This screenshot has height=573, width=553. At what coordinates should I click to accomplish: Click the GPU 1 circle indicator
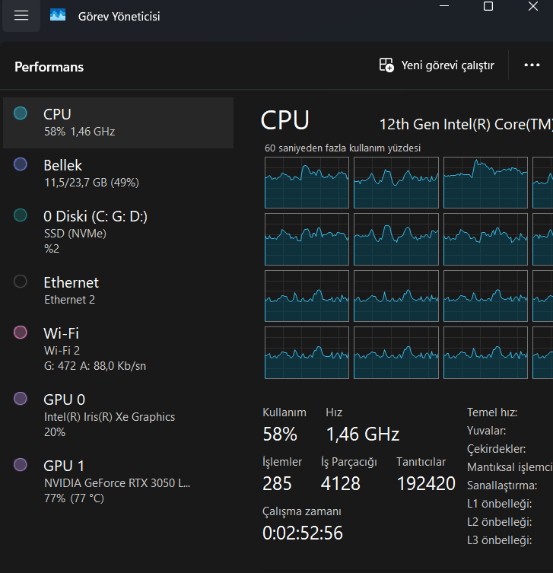click(x=21, y=465)
